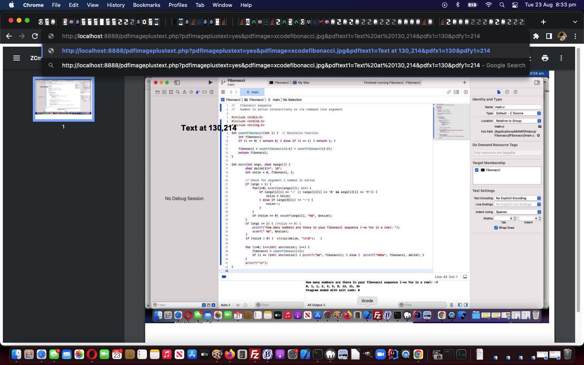Open App Store from the Dock

192,354
